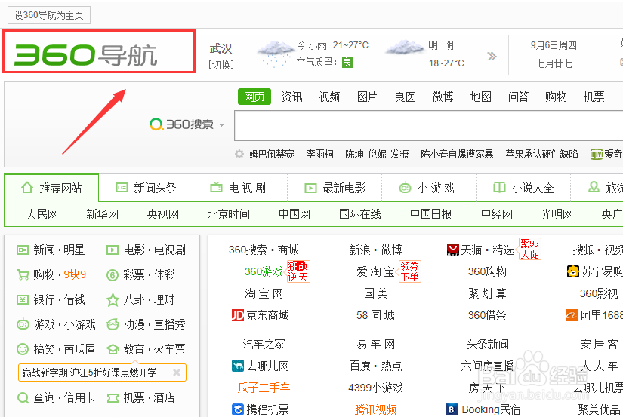Select the 微博 search tab
Image resolution: width=623 pixels, height=417 pixels.
[x=443, y=97]
